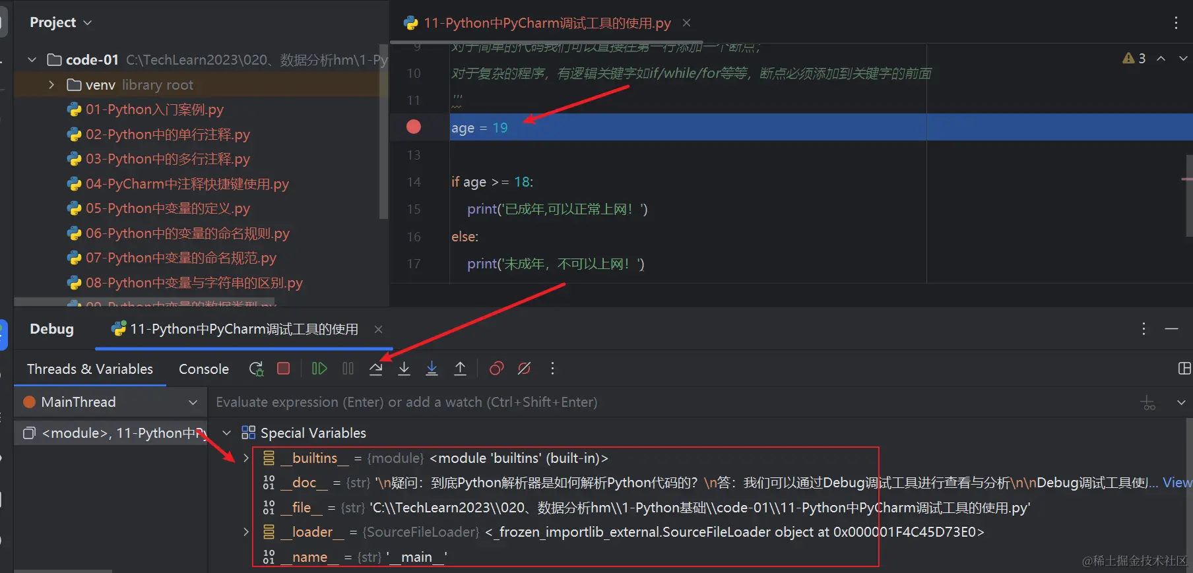Viewport: 1193px width, 573px height.
Task: Collapse the Special Variables group
Action: pos(226,433)
